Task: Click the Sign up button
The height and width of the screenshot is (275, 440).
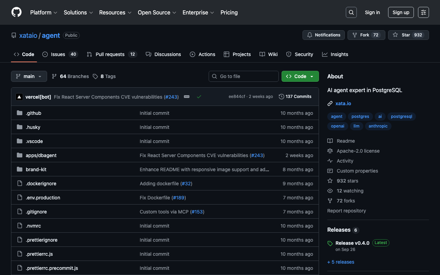Action: point(401,12)
